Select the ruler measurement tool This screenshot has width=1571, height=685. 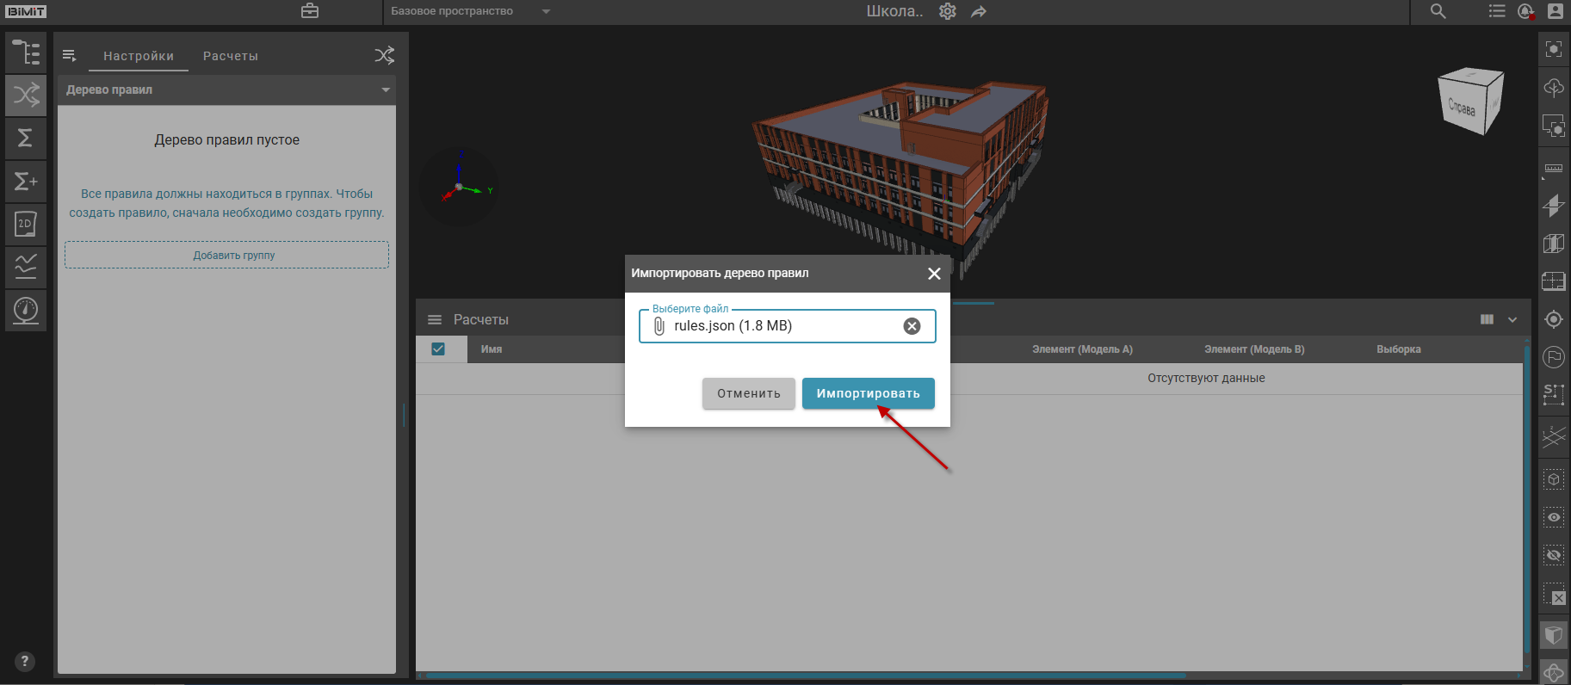(x=1553, y=168)
